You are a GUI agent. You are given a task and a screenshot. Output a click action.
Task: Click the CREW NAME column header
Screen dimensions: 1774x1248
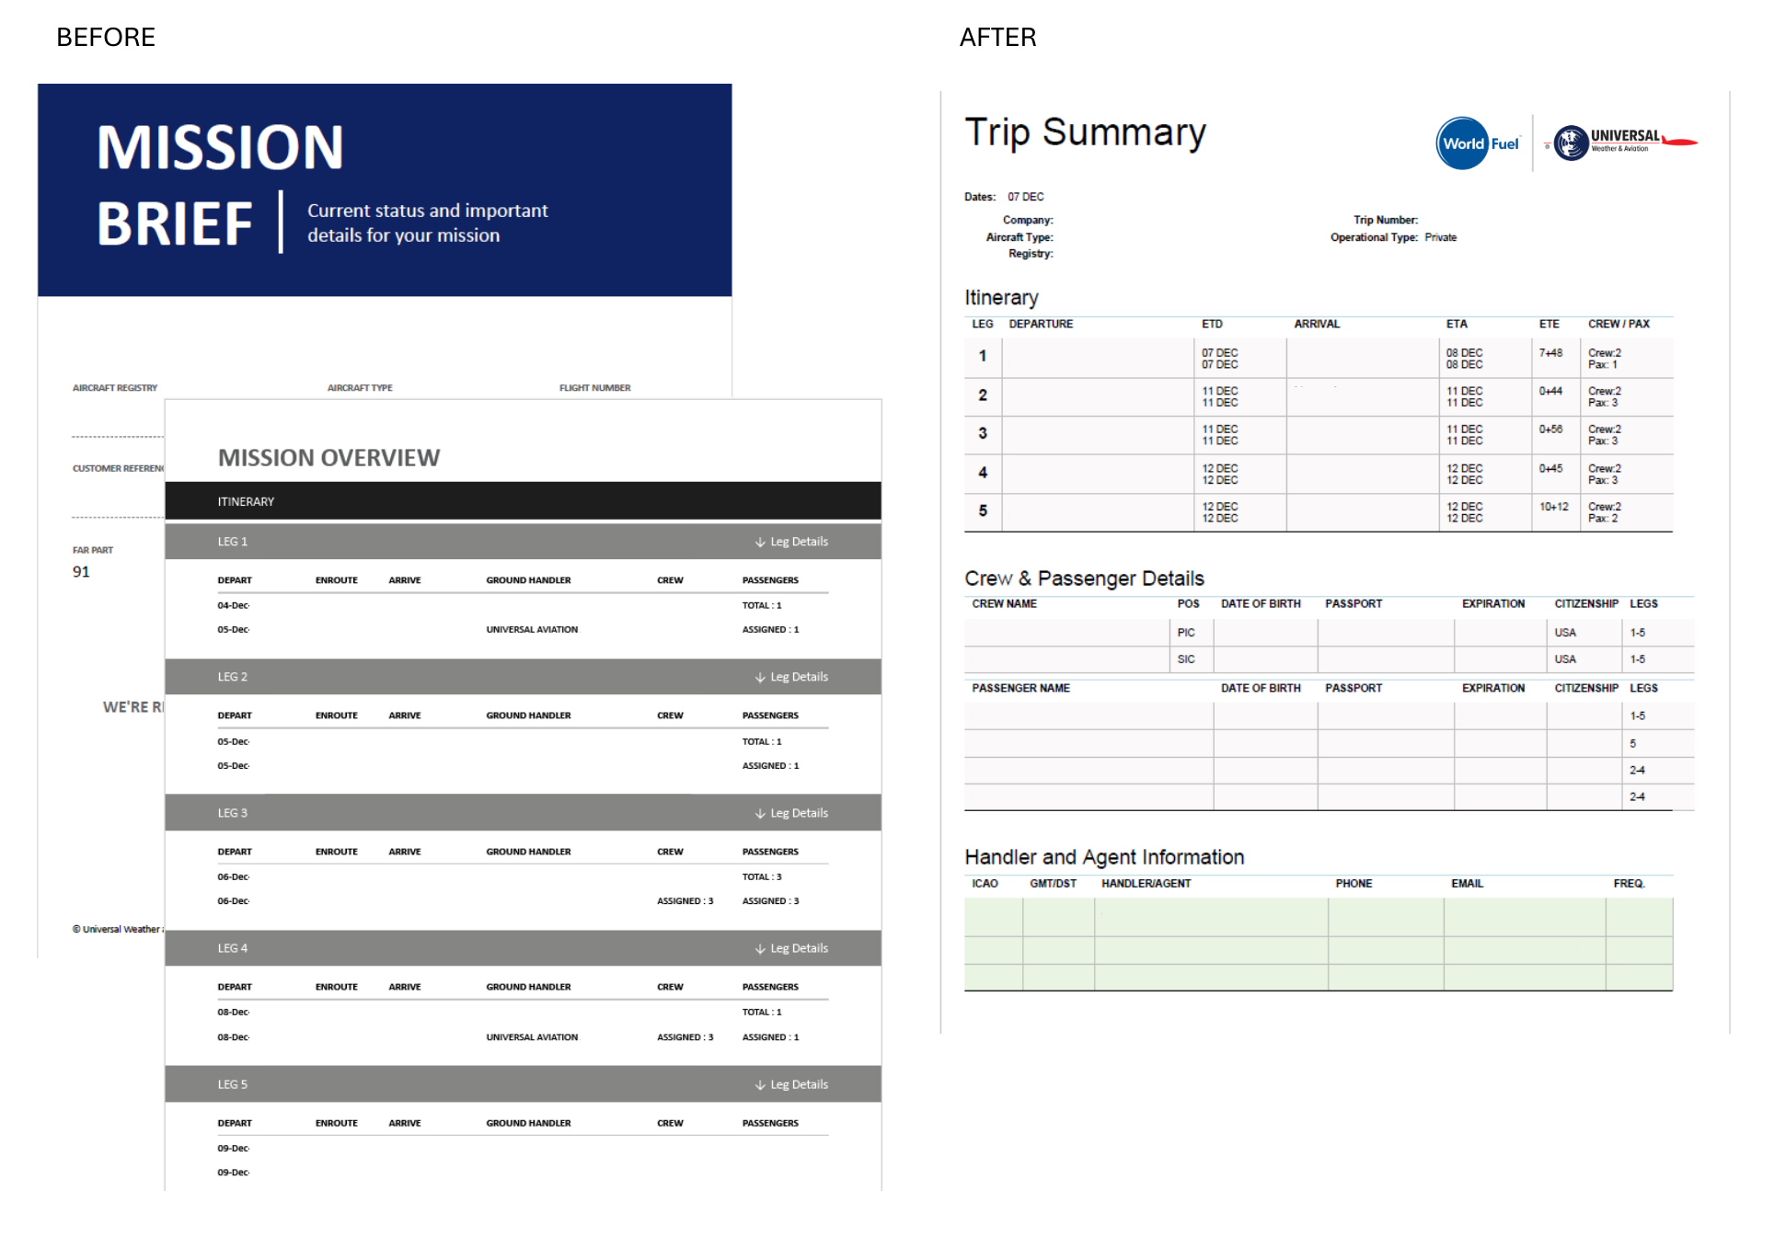pos(1004,604)
